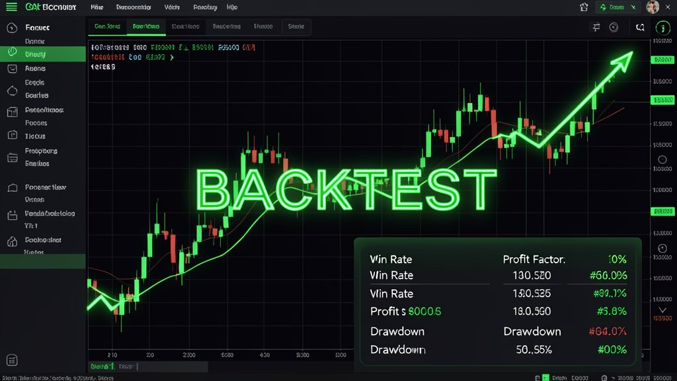Click the clock marker on the lower price axis
The height and width of the screenshot is (381, 677).
coord(662,249)
